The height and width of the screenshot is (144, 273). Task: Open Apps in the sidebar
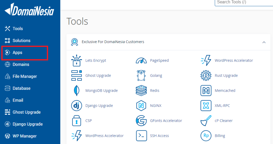point(18,53)
